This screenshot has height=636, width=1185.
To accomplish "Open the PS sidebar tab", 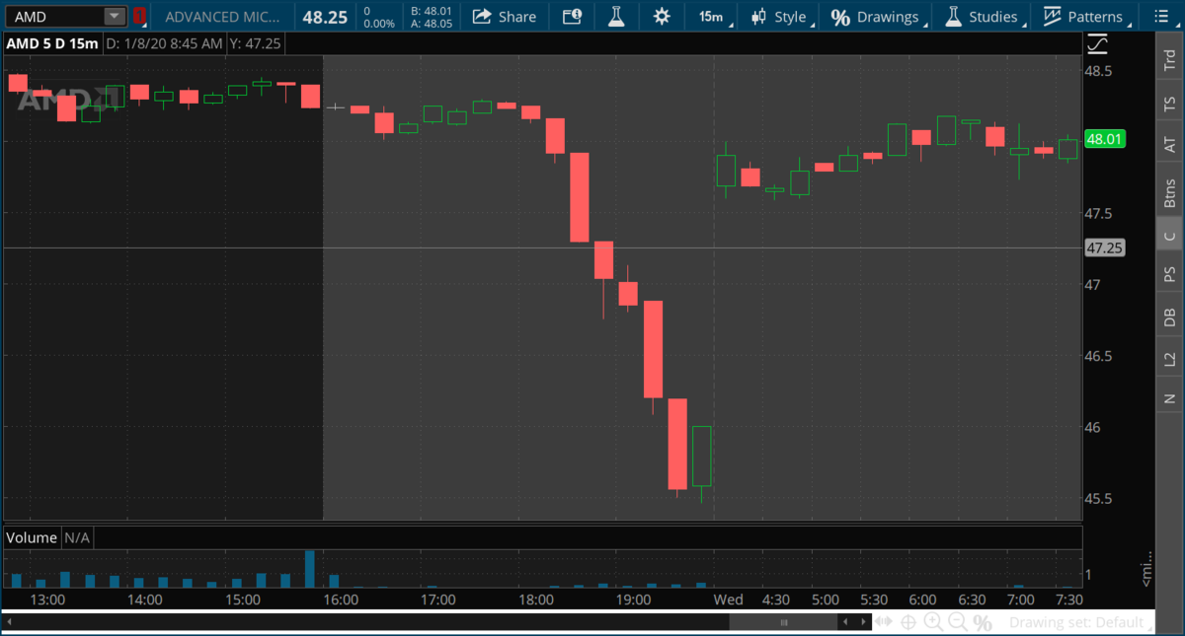I will pos(1169,273).
